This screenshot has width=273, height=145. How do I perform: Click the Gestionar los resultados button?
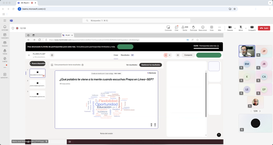(150, 65)
